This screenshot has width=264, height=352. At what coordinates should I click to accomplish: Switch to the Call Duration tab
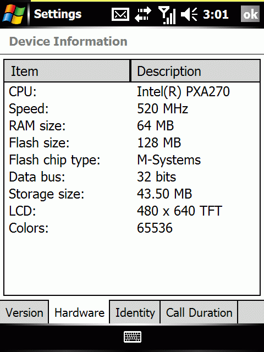click(x=199, y=312)
